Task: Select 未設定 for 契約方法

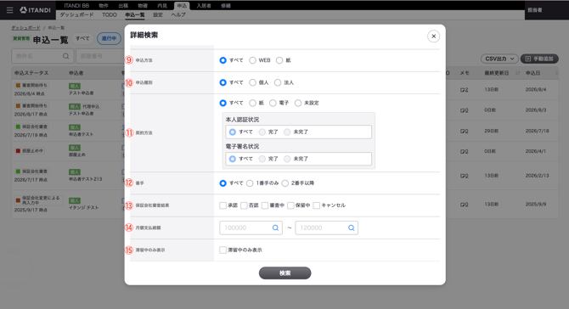Action: [298, 103]
